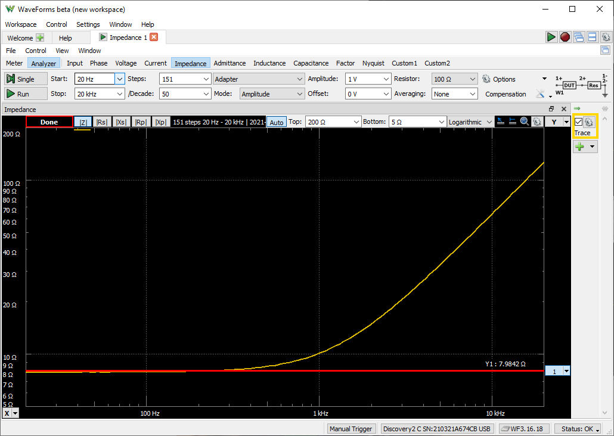Screen dimensions: 614x436
Task: Open the Y cursor 1 label dropdown
Action: (566, 370)
